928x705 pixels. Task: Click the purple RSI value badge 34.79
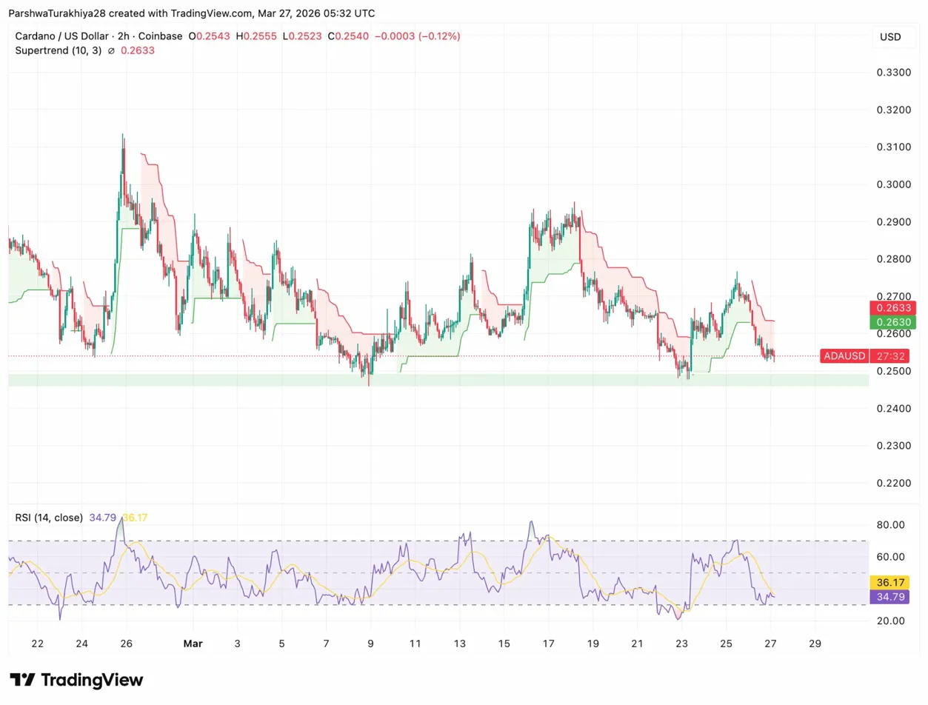coord(889,597)
